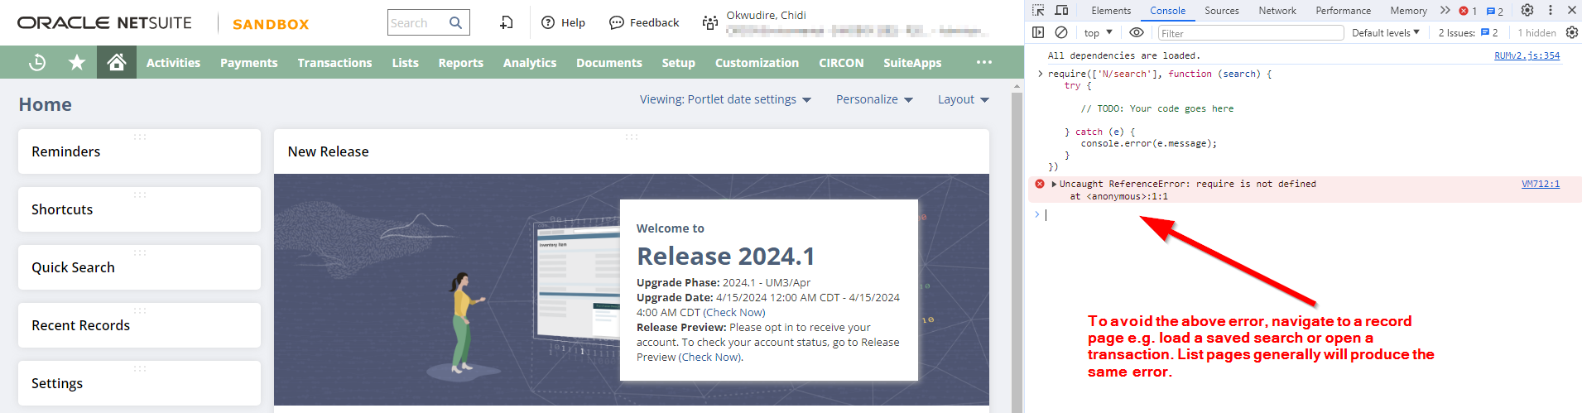This screenshot has height=413, width=1582.
Task: Show the console sidebar icon
Action: click(x=1038, y=32)
